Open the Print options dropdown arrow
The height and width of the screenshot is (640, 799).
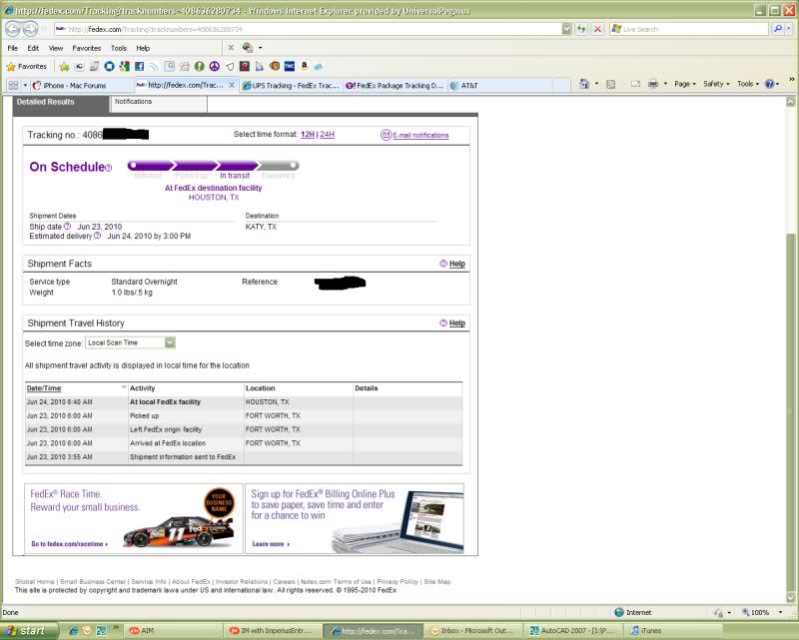click(665, 84)
